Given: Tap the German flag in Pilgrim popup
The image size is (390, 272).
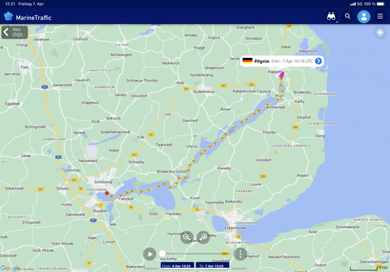Looking at the screenshot, I should pyautogui.click(x=248, y=61).
